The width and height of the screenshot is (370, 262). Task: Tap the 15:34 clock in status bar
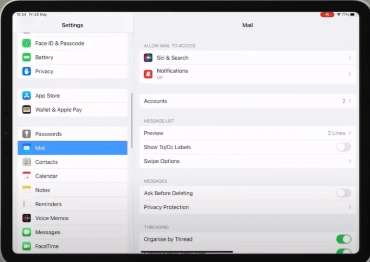pyautogui.click(x=21, y=15)
